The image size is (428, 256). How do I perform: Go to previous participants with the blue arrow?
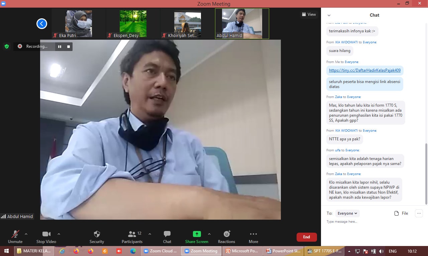(x=42, y=24)
